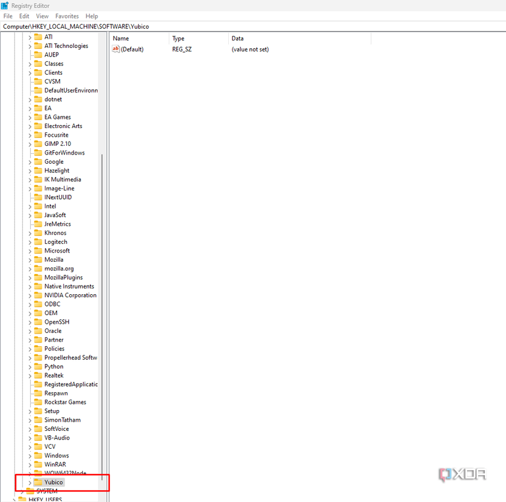Select the Logitech folder icon
The image size is (506, 502).
pos(38,242)
